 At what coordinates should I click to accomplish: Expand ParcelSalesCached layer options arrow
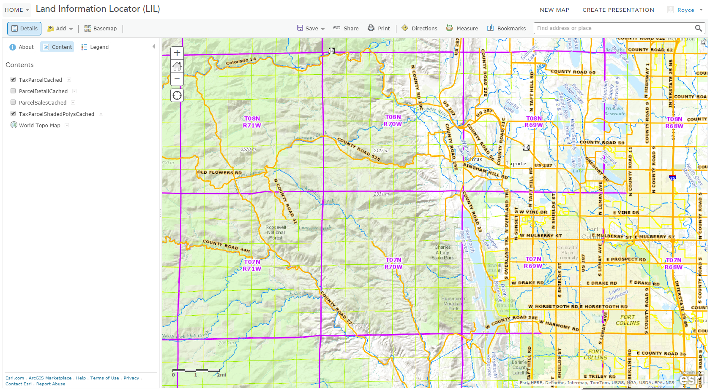point(73,102)
